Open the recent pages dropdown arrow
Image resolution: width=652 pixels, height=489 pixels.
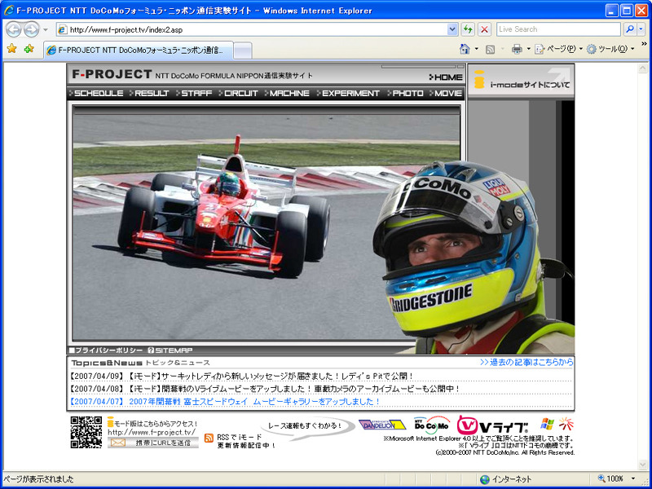(x=46, y=30)
